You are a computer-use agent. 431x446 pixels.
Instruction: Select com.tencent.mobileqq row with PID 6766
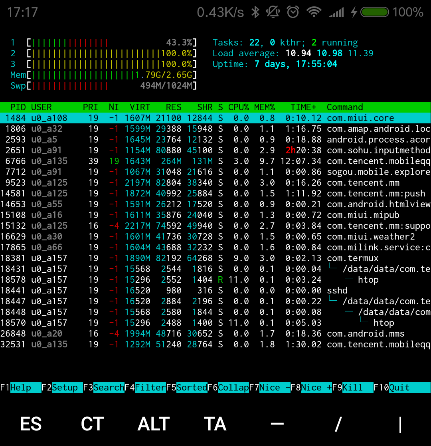pos(215,161)
